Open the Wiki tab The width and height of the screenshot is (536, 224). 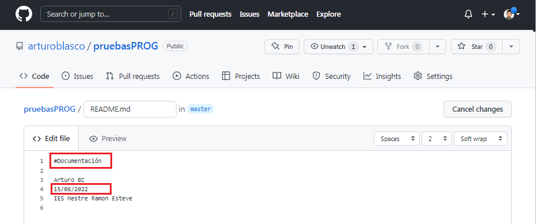[x=286, y=76]
